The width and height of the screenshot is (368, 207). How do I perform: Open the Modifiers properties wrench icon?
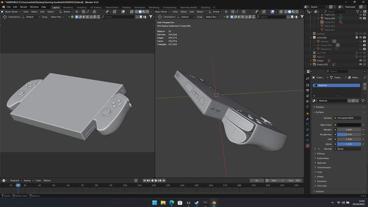pos(308,119)
